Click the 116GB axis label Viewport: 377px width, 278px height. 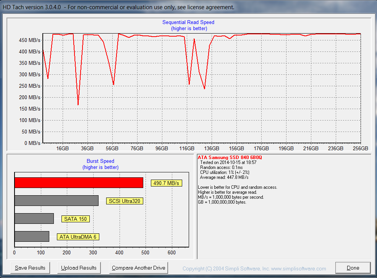[x=187, y=148]
